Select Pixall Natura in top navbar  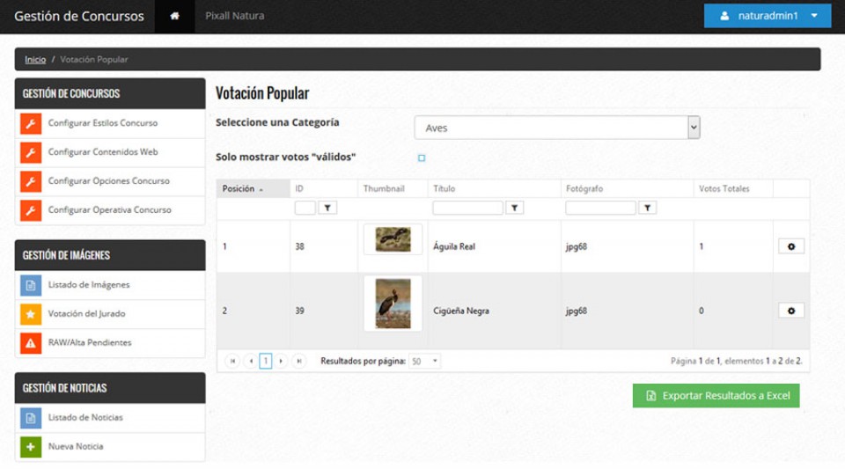[234, 16]
